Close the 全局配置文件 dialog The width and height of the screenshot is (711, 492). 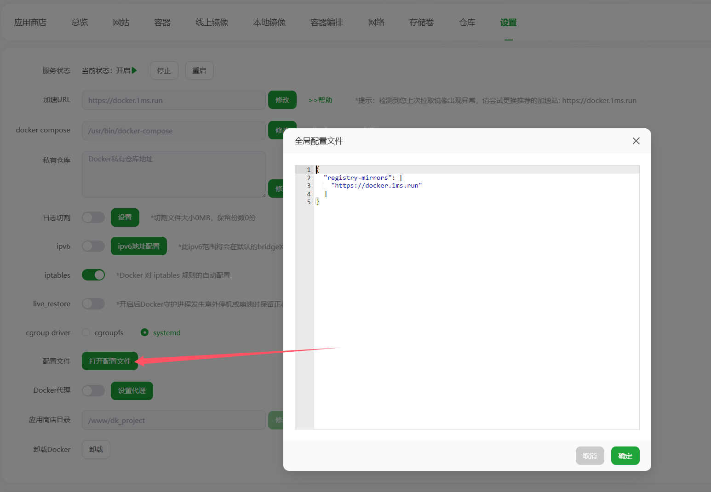point(636,141)
